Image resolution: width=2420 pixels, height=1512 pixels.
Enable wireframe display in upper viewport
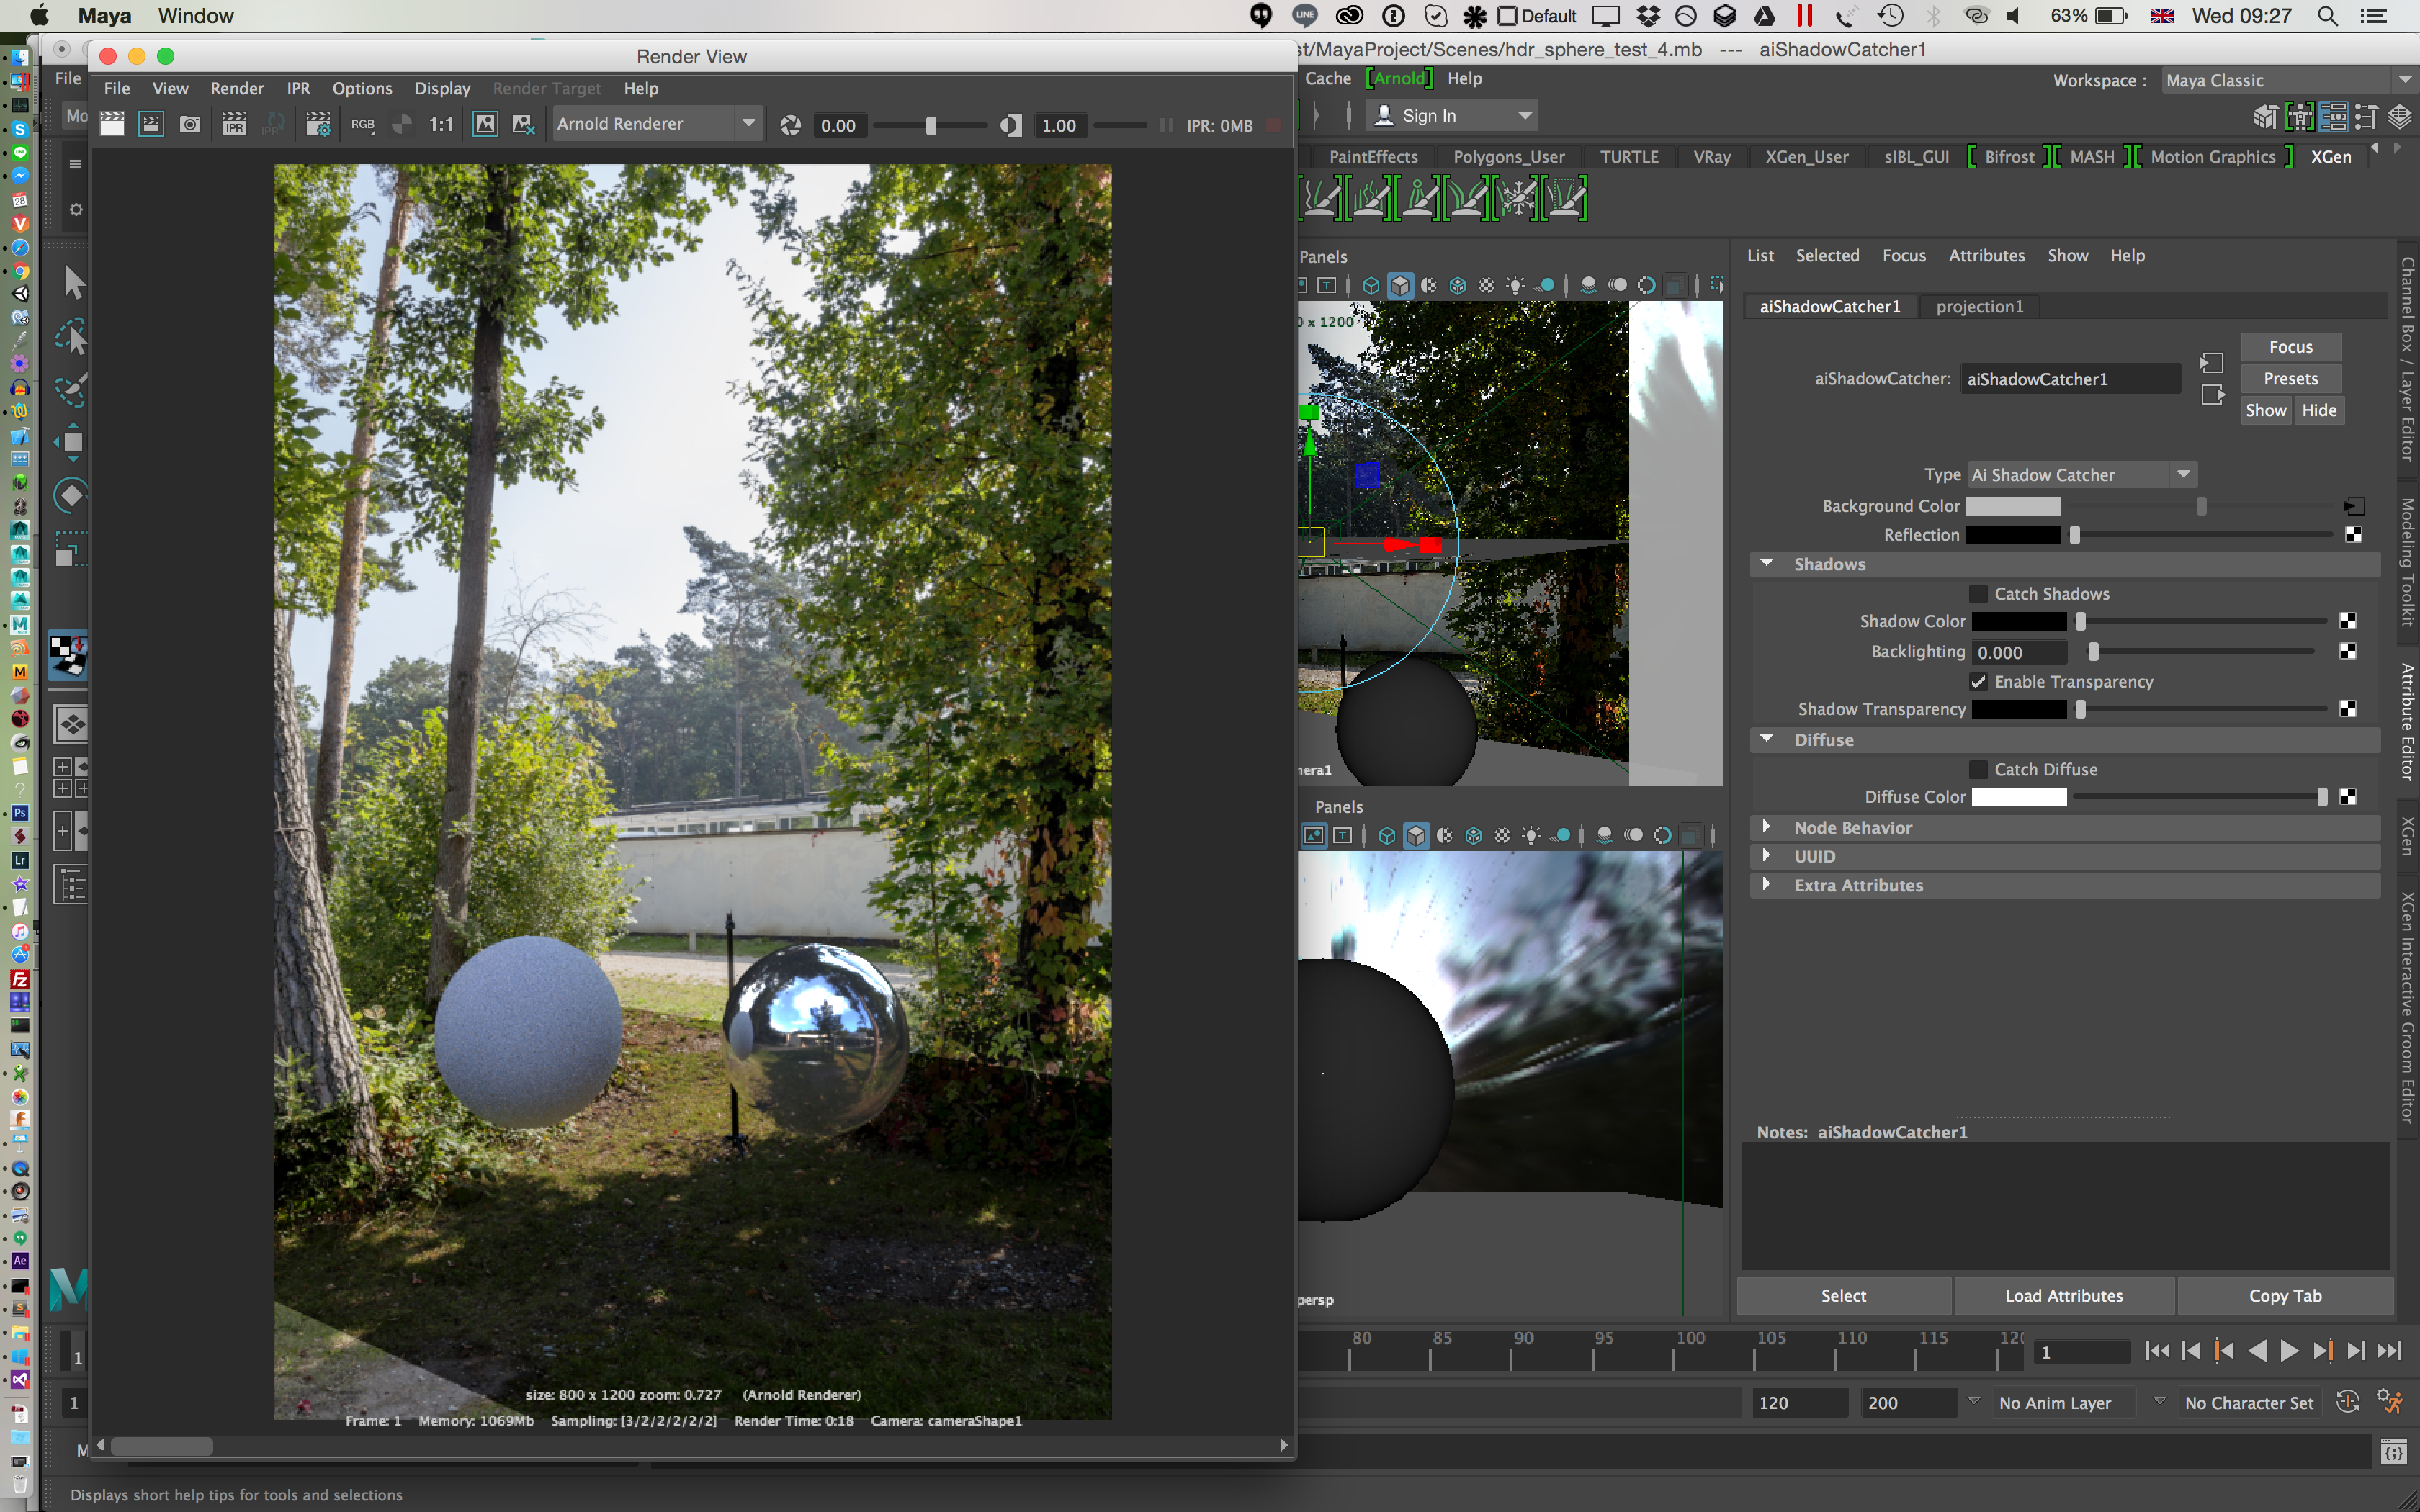1371,286
